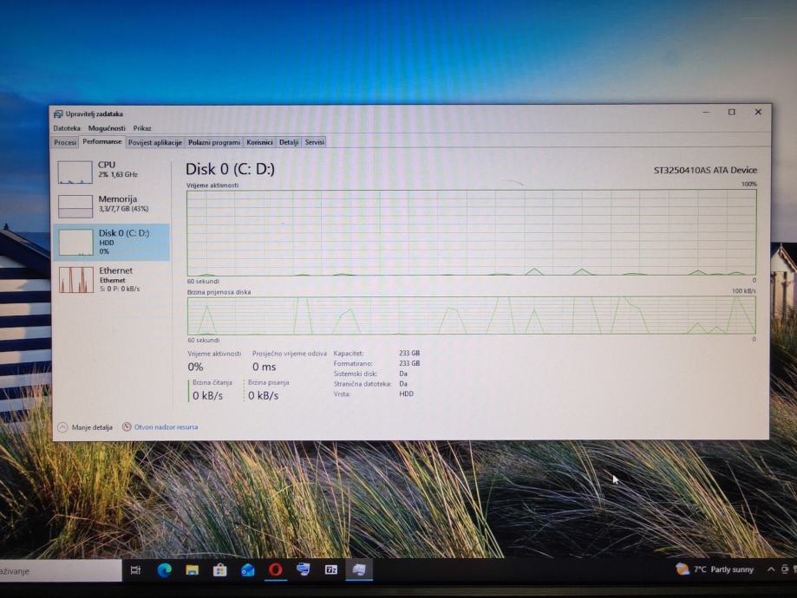This screenshot has height=598, width=797.
Task: Close the Upravitelj zadataka window
Action: point(758,112)
